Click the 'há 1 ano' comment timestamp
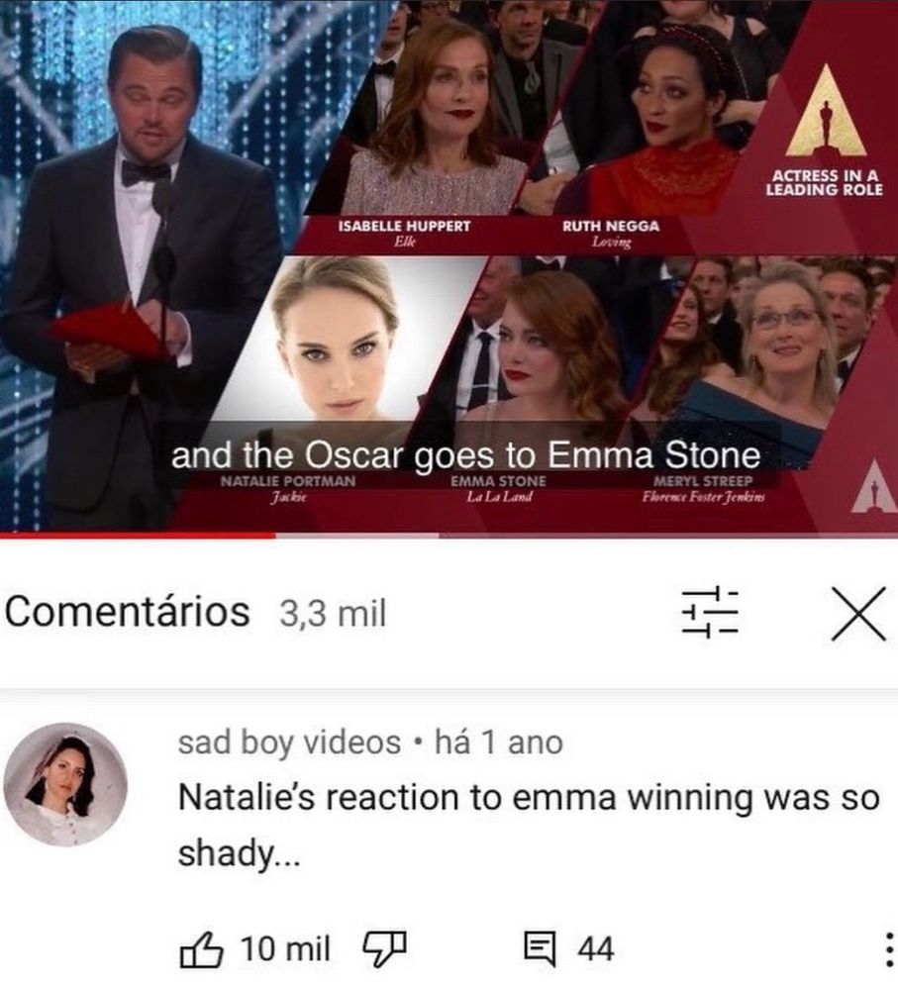 (498, 742)
